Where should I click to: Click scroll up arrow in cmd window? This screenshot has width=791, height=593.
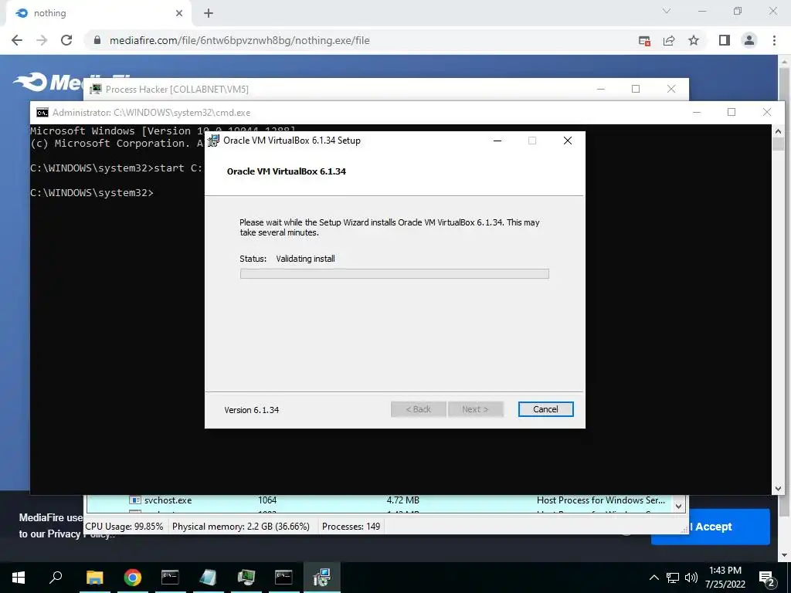[778, 130]
